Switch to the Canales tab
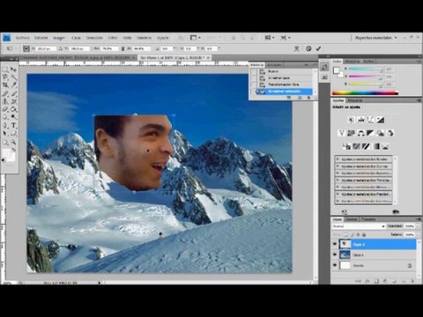 tap(351, 219)
